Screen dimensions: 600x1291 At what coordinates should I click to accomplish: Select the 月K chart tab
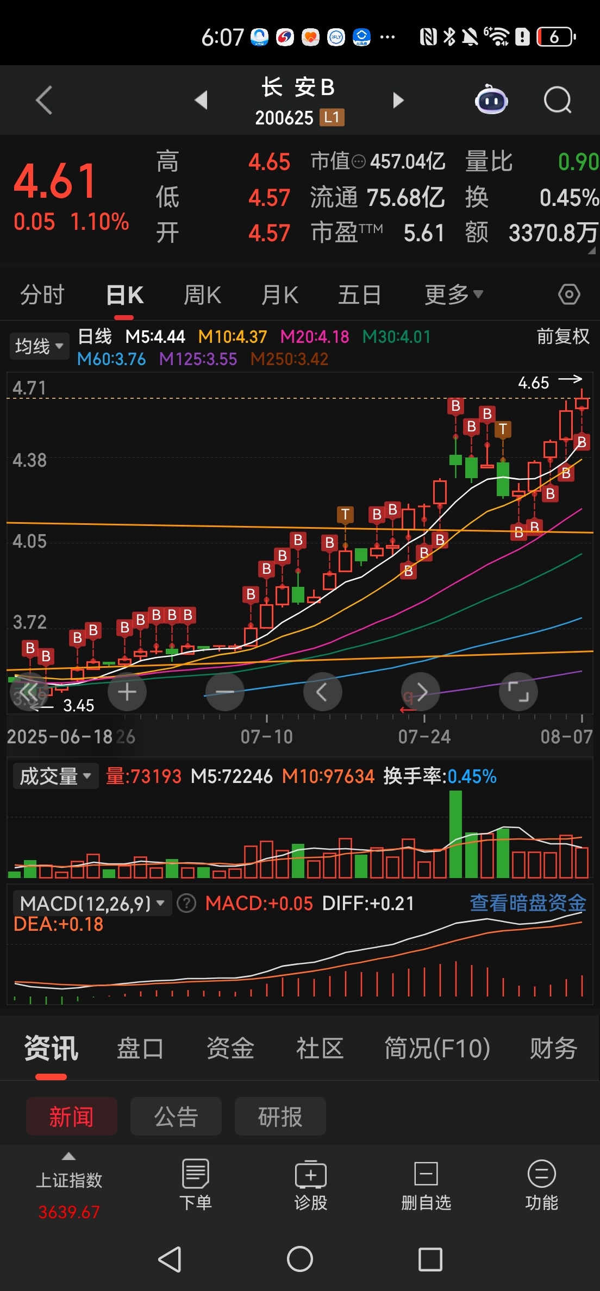click(x=279, y=294)
